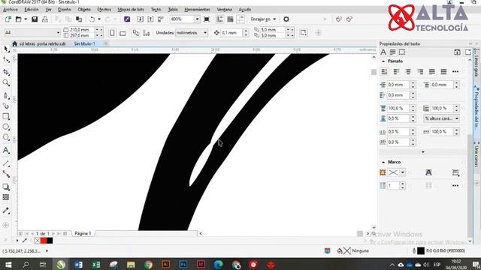
Task: Click the Paste icon
Action: click(x=79, y=19)
